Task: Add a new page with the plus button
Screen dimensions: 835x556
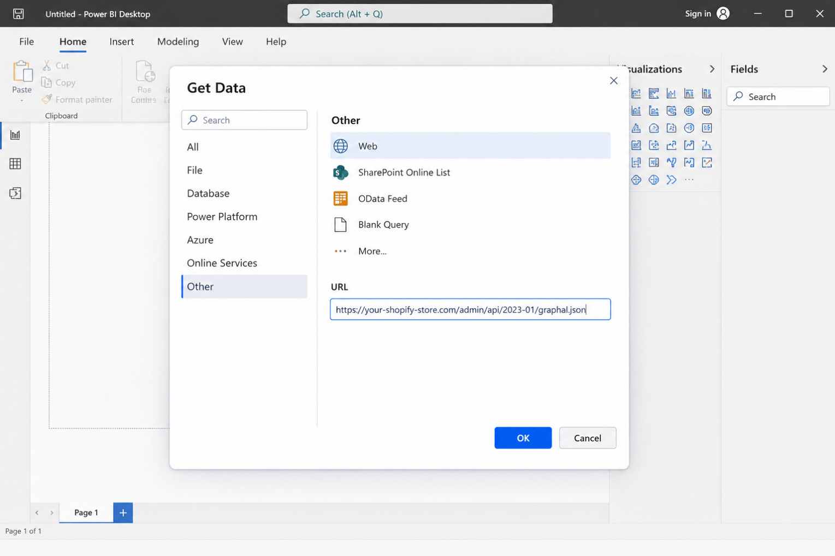Action: [123, 512]
